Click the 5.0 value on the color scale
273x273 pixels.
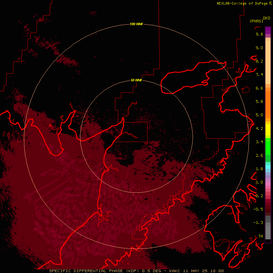[x=259, y=115]
